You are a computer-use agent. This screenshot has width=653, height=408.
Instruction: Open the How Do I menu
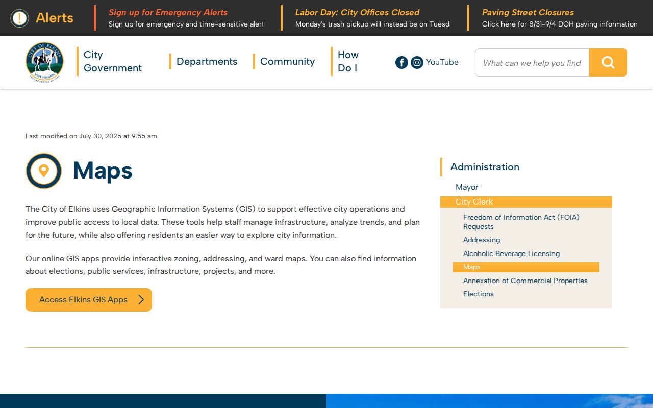[348, 61]
